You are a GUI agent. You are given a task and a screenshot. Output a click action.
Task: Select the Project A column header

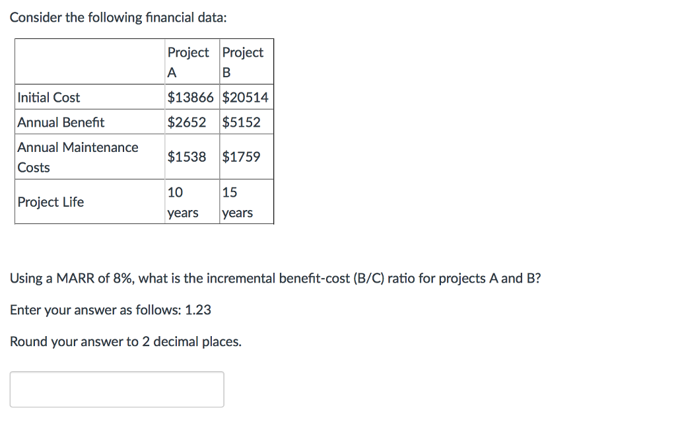pos(190,61)
